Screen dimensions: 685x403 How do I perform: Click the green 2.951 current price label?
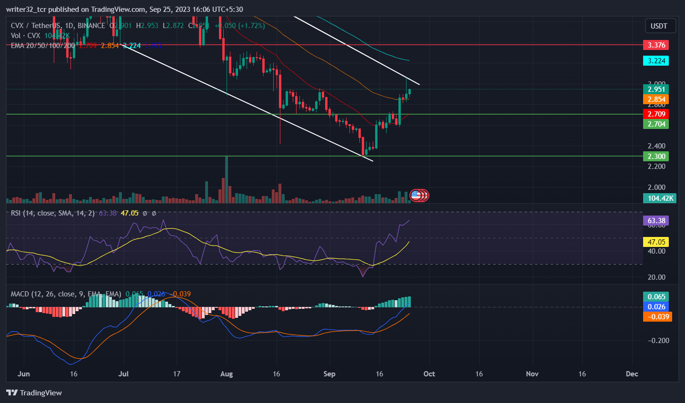pos(656,89)
